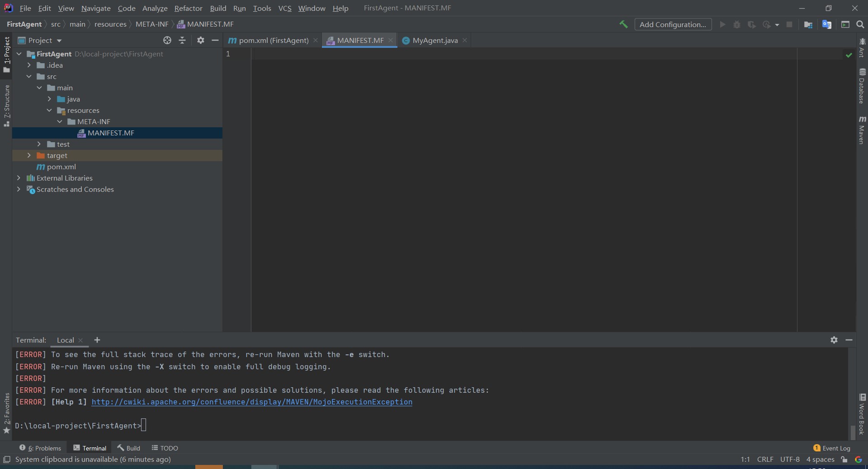Screen dimensions: 868x469
Task: Expand the .idea folder
Action: [x=29, y=65]
